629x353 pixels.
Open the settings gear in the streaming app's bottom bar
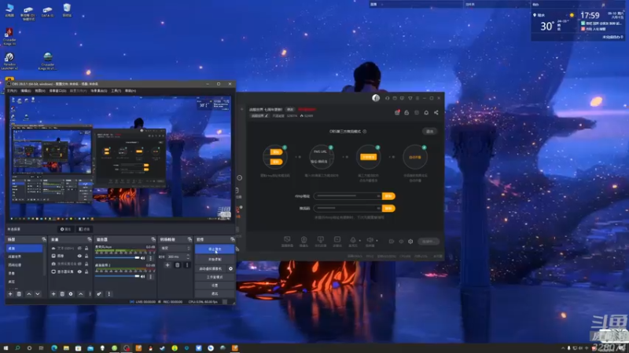[410, 242]
